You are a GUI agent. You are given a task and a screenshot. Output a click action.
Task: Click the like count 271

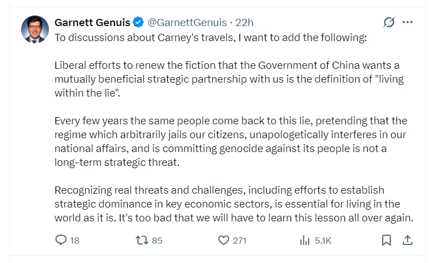click(239, 241)
